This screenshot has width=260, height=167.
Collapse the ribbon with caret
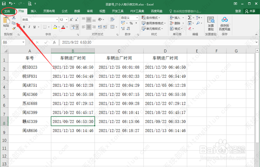(256, 35)
